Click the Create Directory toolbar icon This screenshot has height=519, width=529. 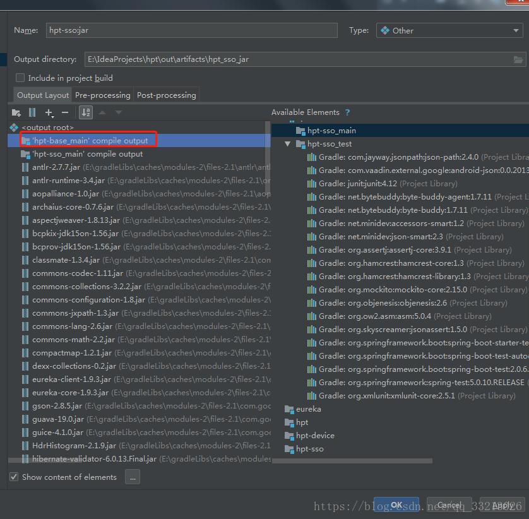16,112
